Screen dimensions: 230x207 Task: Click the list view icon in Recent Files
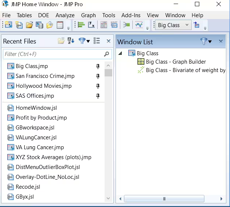pyautogui.click(x=97, y=41)
